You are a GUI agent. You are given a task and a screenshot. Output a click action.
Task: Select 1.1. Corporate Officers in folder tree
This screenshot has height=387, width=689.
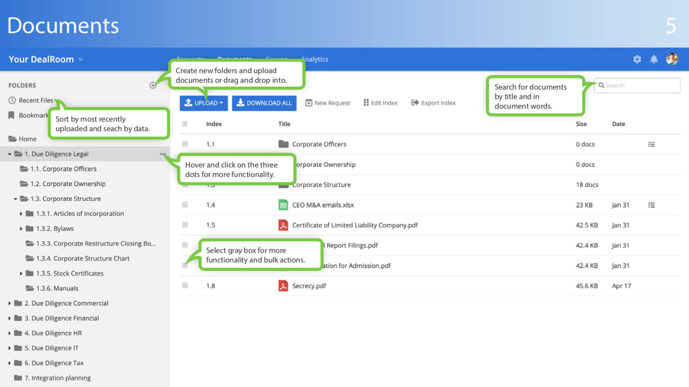coord(63,169)
